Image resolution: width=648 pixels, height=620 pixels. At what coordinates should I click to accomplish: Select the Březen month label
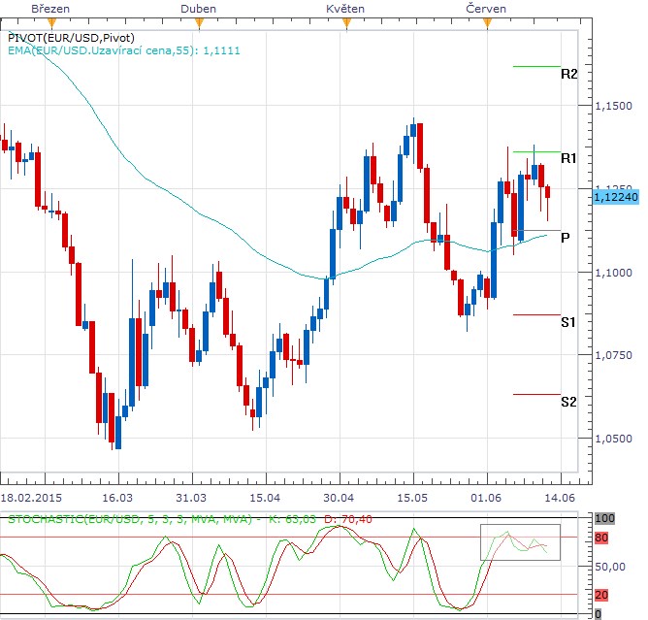coord(50,9)
